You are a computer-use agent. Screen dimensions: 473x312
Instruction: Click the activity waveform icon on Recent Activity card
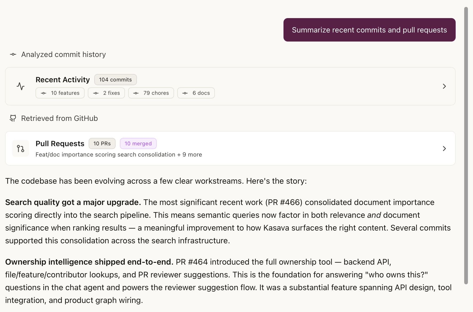point(21,86)
